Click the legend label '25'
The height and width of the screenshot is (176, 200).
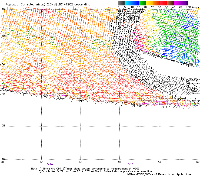pos(152,7)
